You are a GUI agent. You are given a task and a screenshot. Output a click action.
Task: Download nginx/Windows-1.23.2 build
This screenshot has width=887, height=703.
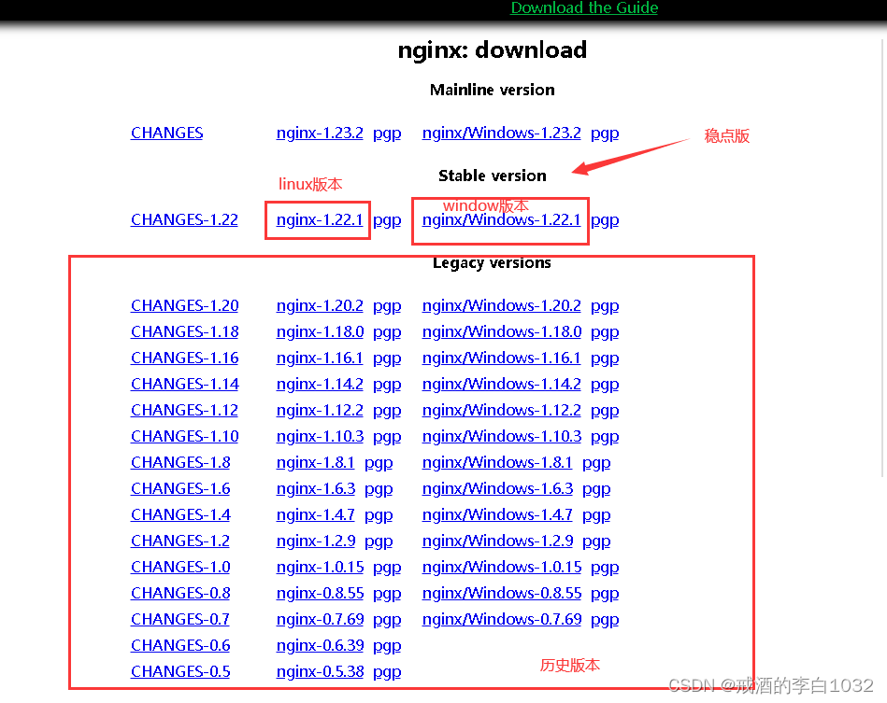point(501,133)
